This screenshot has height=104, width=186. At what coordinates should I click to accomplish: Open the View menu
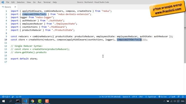29,2
